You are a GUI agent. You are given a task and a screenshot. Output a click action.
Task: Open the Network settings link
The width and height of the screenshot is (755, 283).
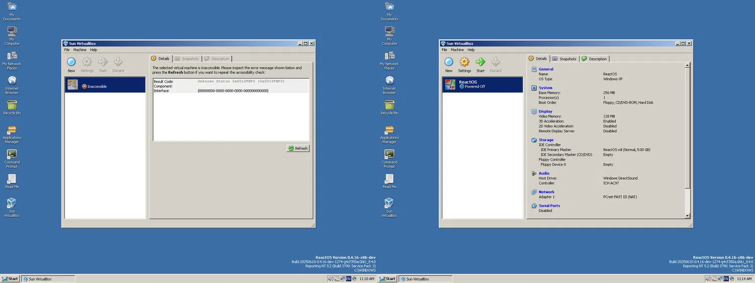[547, 192]
